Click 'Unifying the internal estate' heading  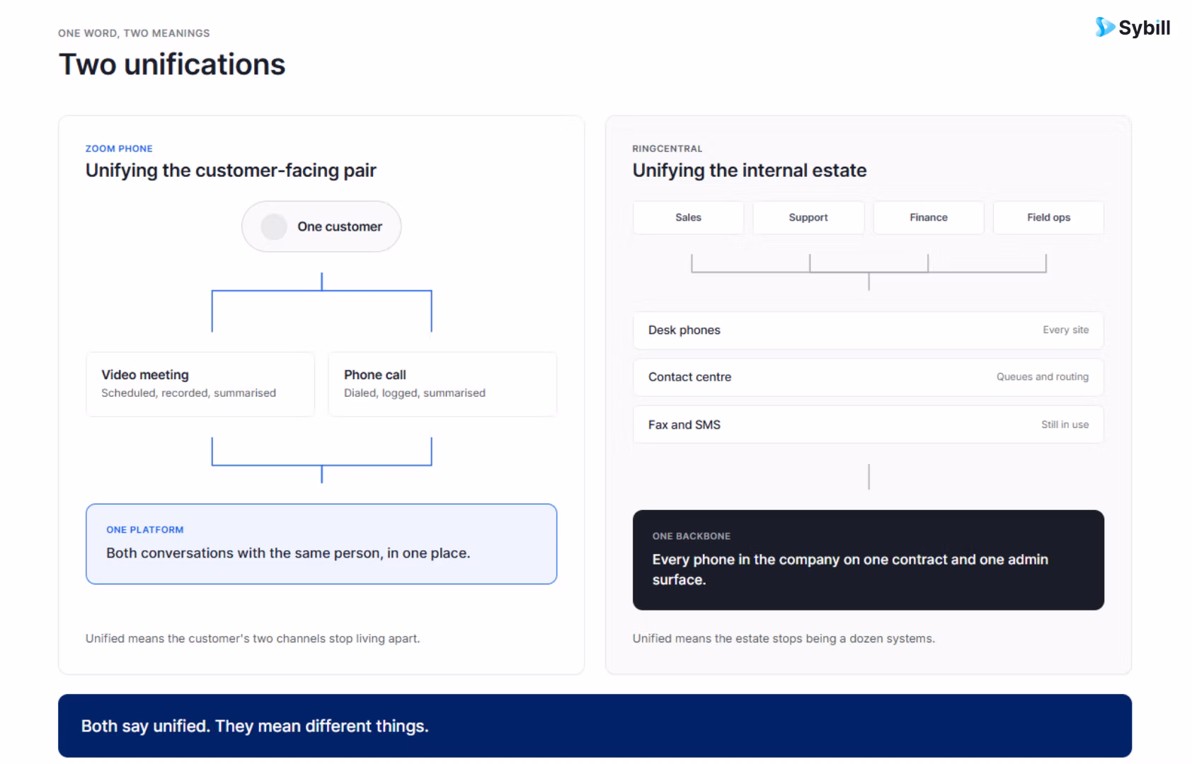[750, 170]
